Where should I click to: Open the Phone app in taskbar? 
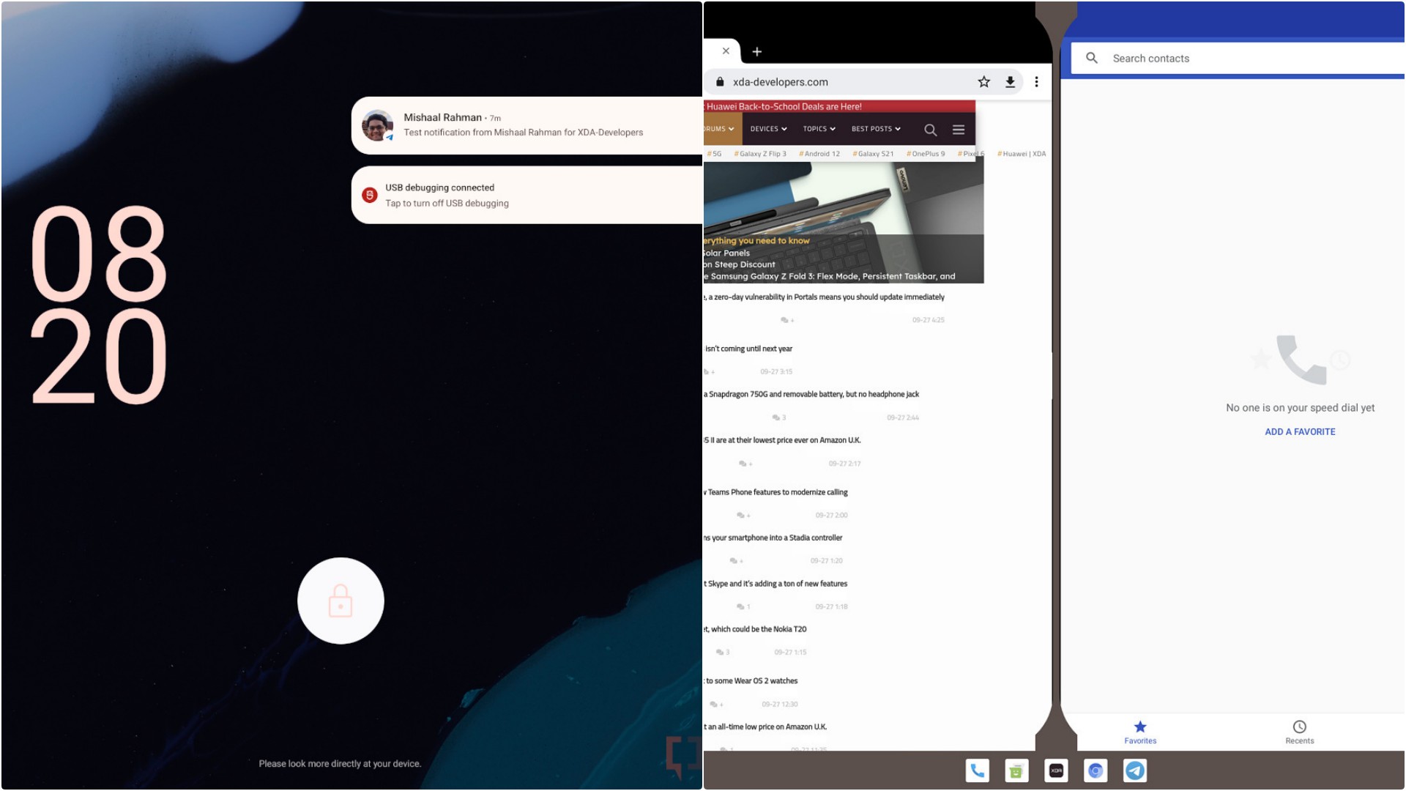978,770
